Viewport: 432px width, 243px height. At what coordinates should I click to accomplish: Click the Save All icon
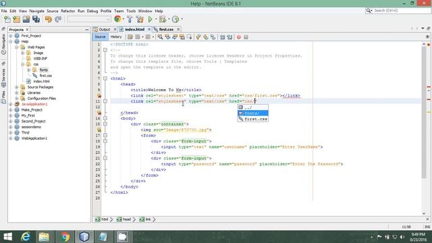pos(36,20)
